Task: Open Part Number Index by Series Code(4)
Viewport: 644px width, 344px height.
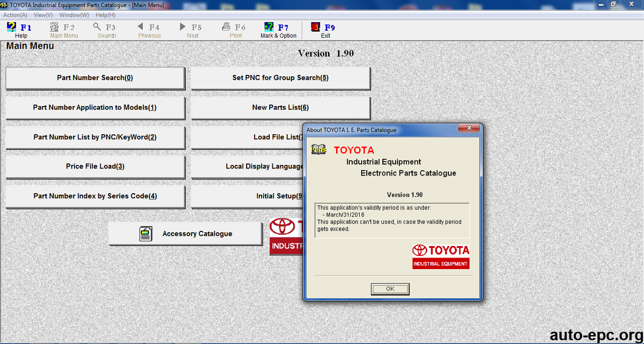Action: pyautogui.click(x=95, y=196)
